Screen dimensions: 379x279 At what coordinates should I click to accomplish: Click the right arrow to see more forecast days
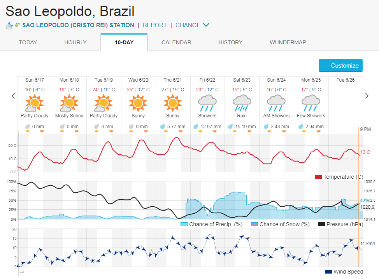pos(367,95)
